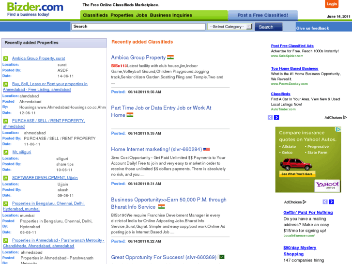The image size is (352, 264).
Task: Open Ambica Group Property, surat property link
Action: (38, 59)
